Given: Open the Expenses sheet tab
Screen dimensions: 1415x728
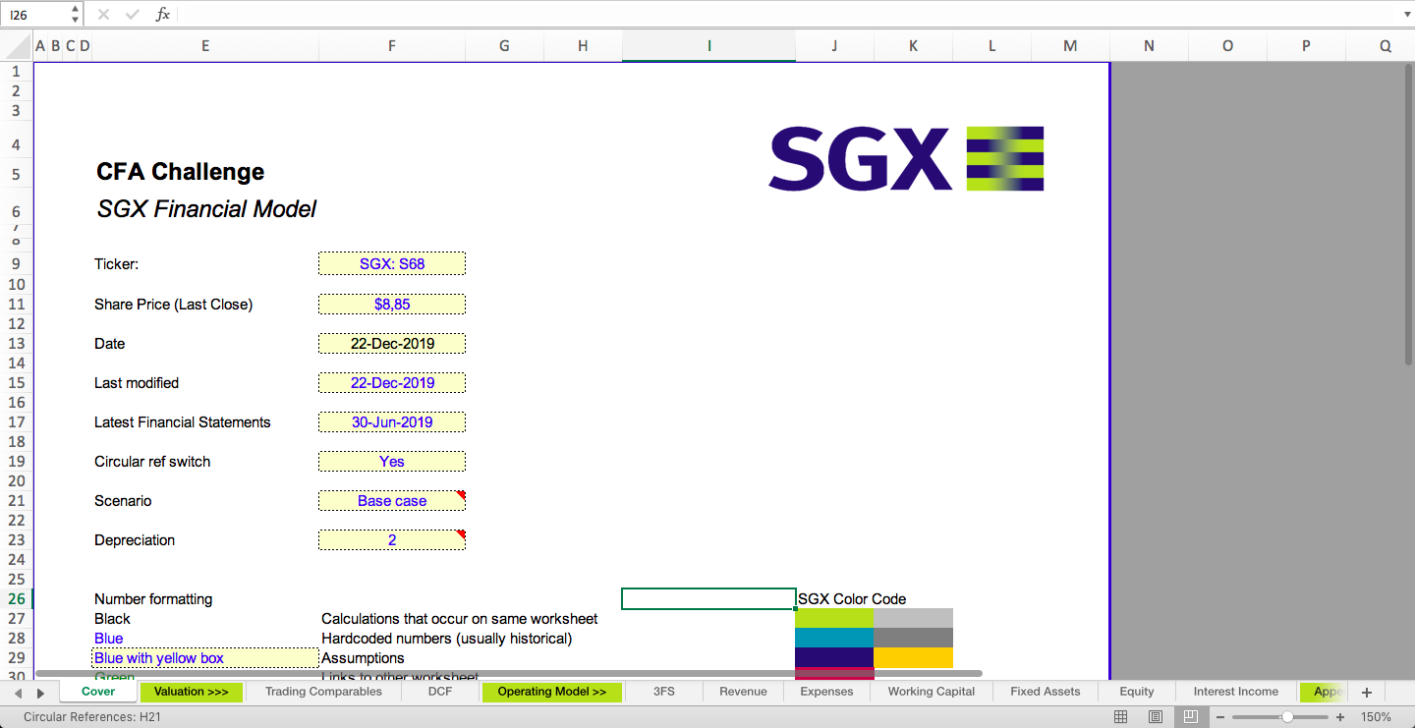Looking at the screenshot, I should coord(826,692).
